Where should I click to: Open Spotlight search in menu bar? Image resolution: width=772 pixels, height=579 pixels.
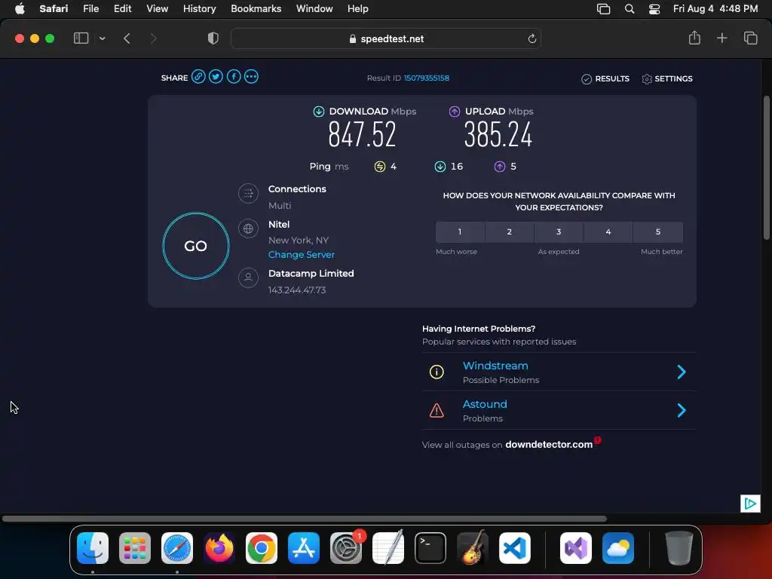[630, 9]
